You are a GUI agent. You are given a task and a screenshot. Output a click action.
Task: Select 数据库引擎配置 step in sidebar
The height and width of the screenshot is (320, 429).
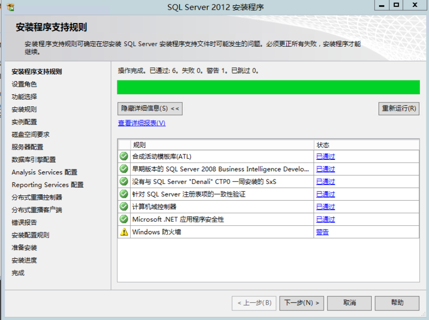pyautogui.click(x=34, y=160)
